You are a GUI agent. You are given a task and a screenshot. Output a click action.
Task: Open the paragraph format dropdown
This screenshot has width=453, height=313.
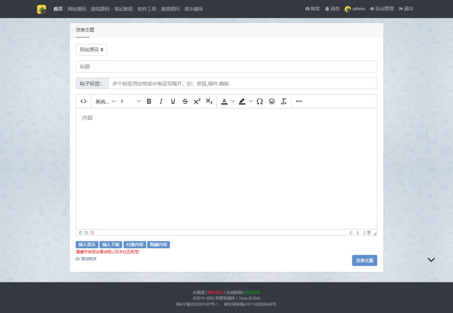click(130, 101)
